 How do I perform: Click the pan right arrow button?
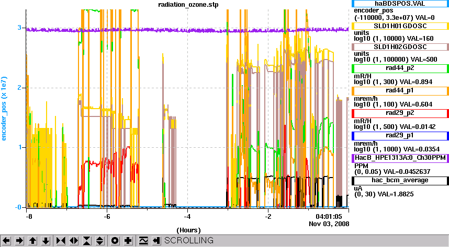pos(19,241)
